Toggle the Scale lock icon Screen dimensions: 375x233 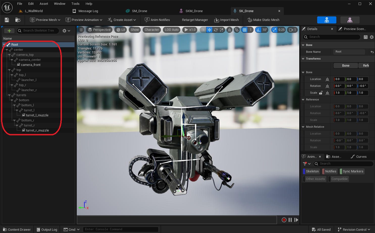[321, 93]
